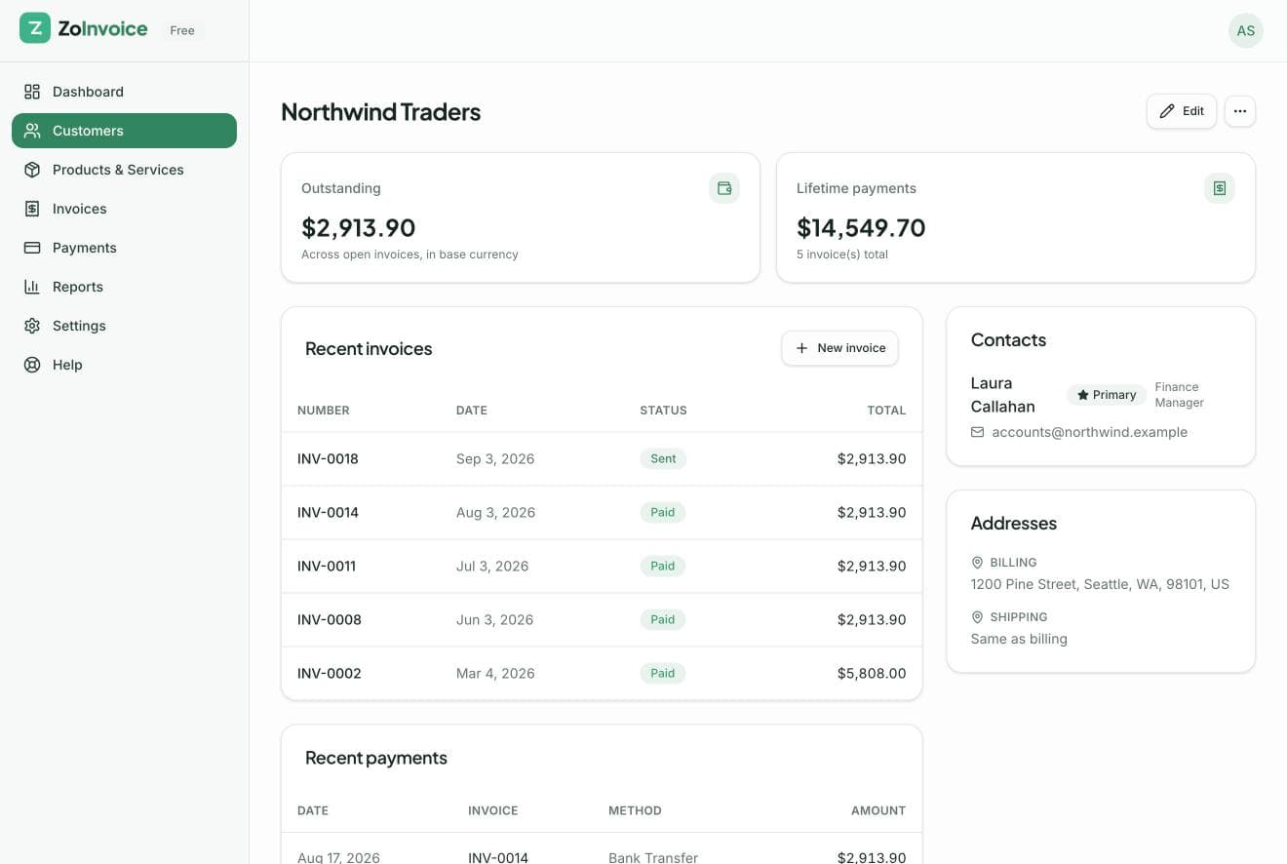Viewport: 1287px width, 864px height.
Task: Click the Bank Transfer payment method
Action: point(653,858)
